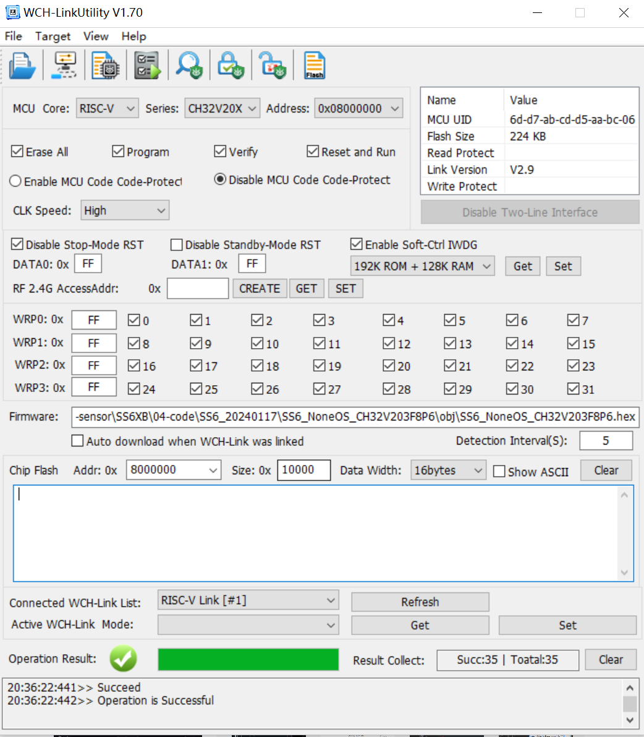Viewport: 644px width, 737px height.
Task: Click the Flash document toolbar icon
Action: [x=314, y=66]
